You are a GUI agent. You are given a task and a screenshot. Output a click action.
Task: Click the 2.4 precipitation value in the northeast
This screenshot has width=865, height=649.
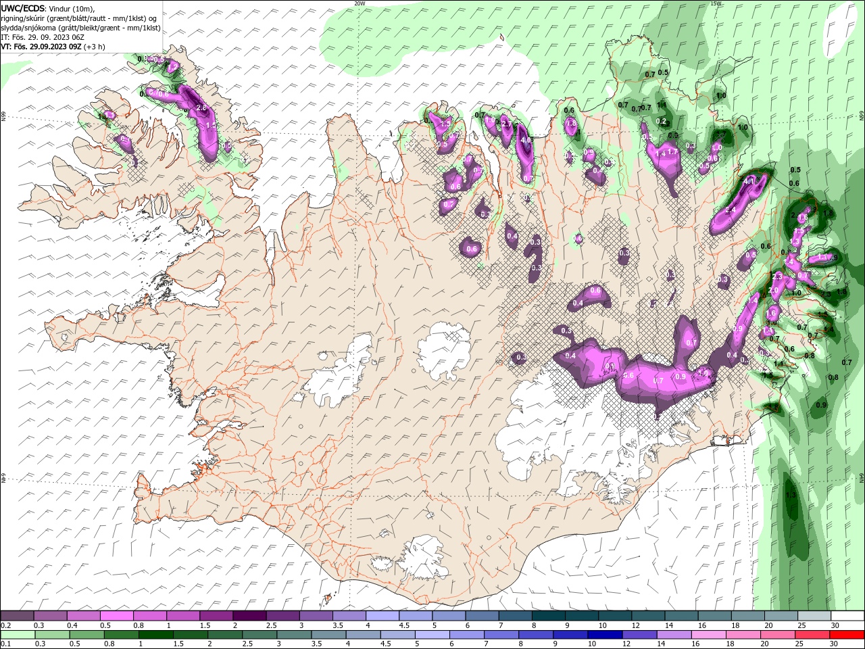point(731,210)
